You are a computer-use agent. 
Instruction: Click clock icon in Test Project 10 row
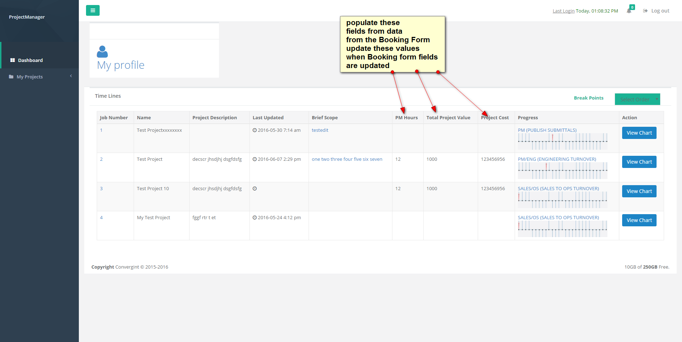pyautogui.click(x=254, y=188)
